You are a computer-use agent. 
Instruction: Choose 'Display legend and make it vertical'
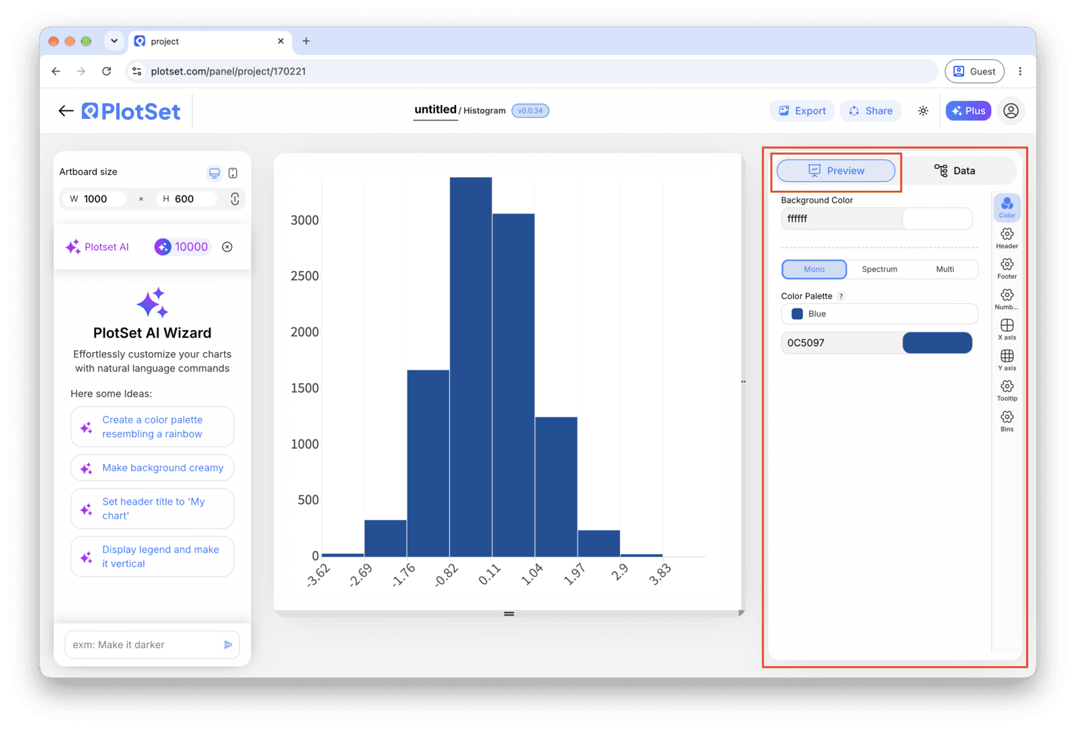(152, 557)
